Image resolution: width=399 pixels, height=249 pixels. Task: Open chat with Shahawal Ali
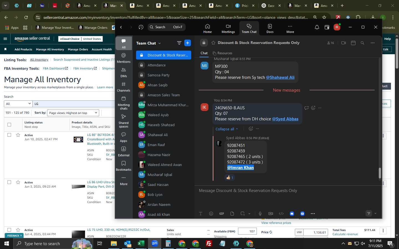coord(163,135)
